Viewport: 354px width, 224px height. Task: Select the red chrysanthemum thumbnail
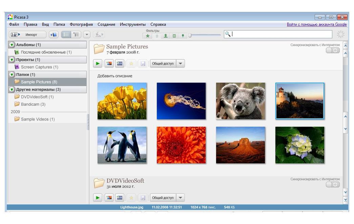coord(181,145)
